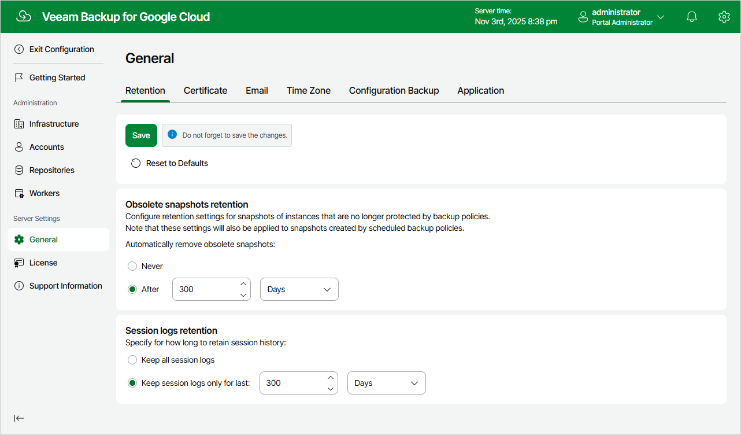741x435 pixels.
Task: Open the Support Information page
Action: [66, 286]
